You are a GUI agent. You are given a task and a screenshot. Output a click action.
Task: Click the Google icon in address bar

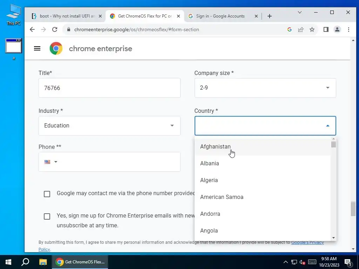click(x=289, y=29)
